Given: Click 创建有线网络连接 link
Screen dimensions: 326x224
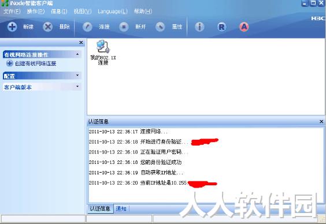Looking at the screenshot, I should pos(36,64).
